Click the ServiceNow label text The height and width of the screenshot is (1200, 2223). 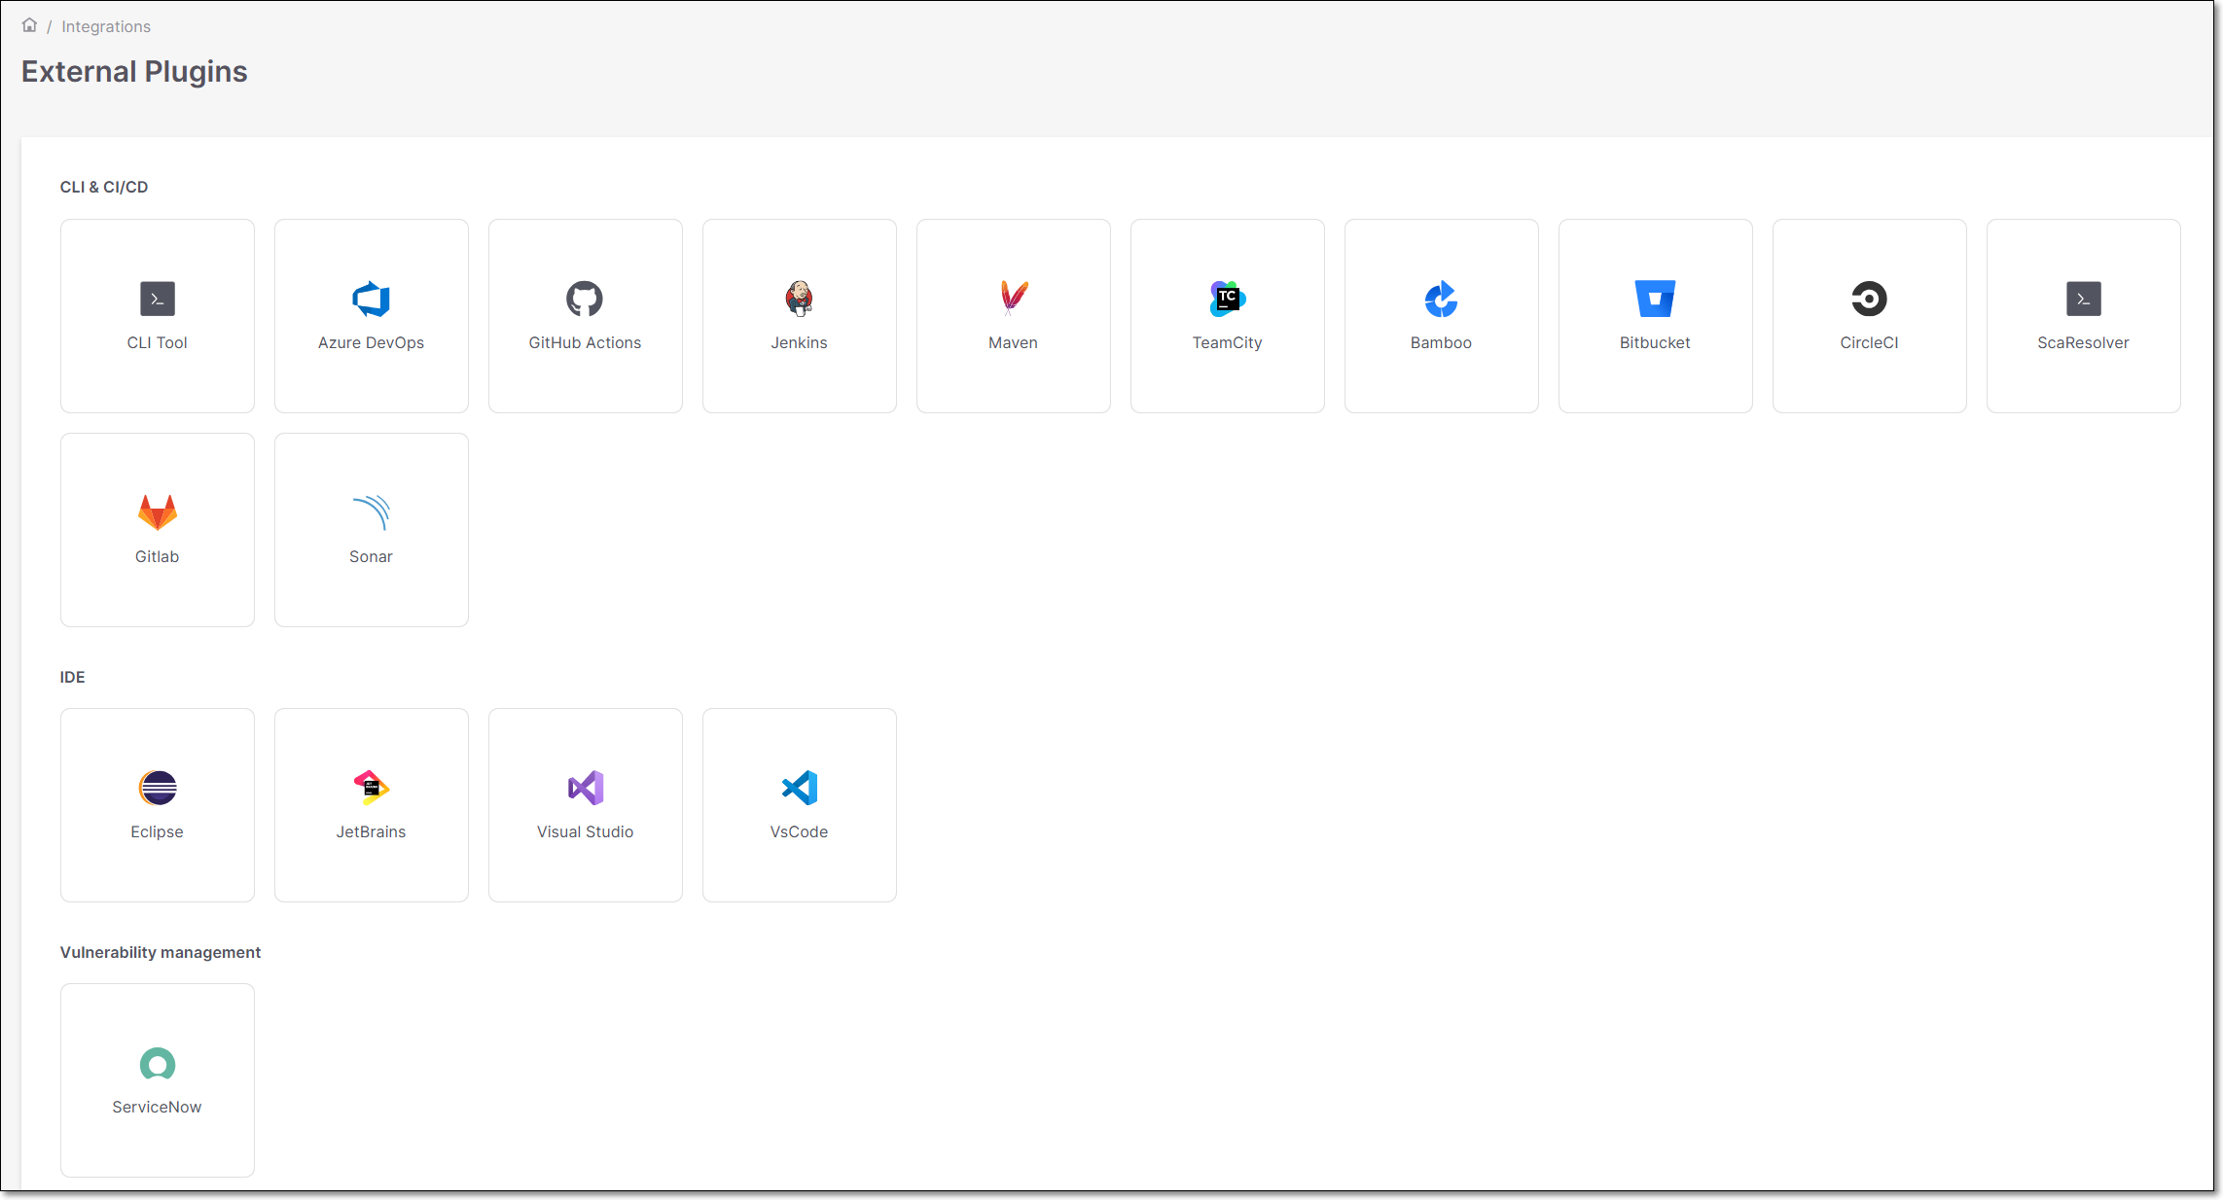158,1107
